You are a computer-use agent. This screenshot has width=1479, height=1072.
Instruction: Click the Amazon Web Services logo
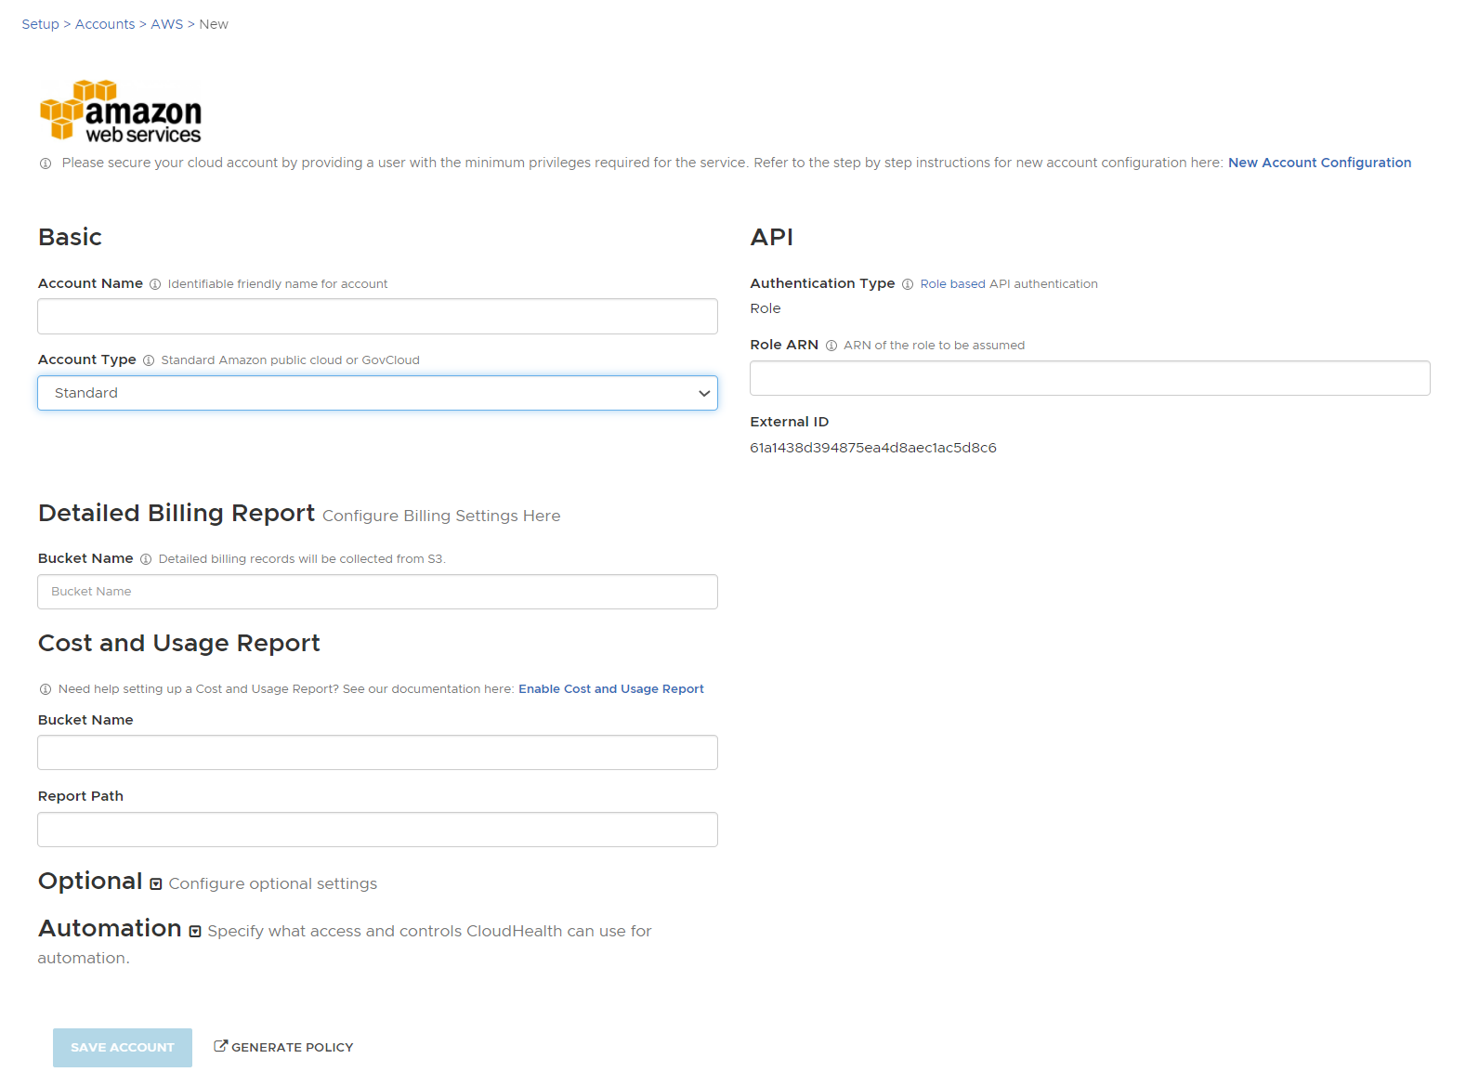tap(121, 111)
